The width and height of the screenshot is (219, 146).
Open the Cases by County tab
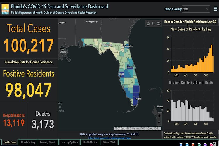pyautogui.click(x=48, y=142)
